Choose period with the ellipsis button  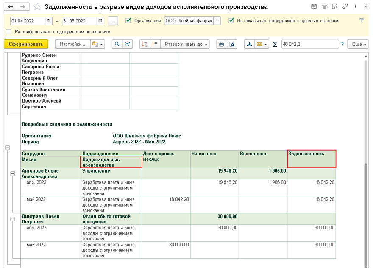pos(113,21)
